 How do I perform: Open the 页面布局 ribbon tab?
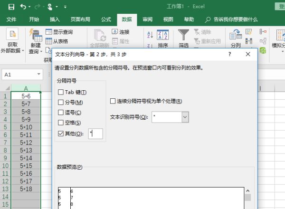79,19
